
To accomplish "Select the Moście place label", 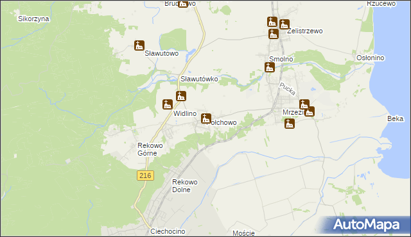I will (243, 233).
